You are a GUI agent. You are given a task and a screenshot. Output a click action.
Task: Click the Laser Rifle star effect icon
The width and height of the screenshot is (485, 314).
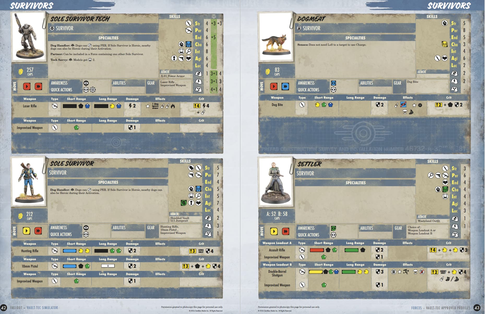(x=148, y=106)
